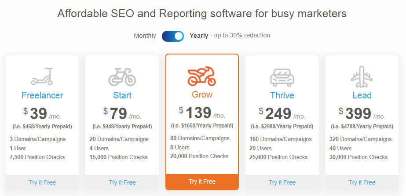Click the $139 price in Grow card

pyautogui.click(x=195, y=113)
